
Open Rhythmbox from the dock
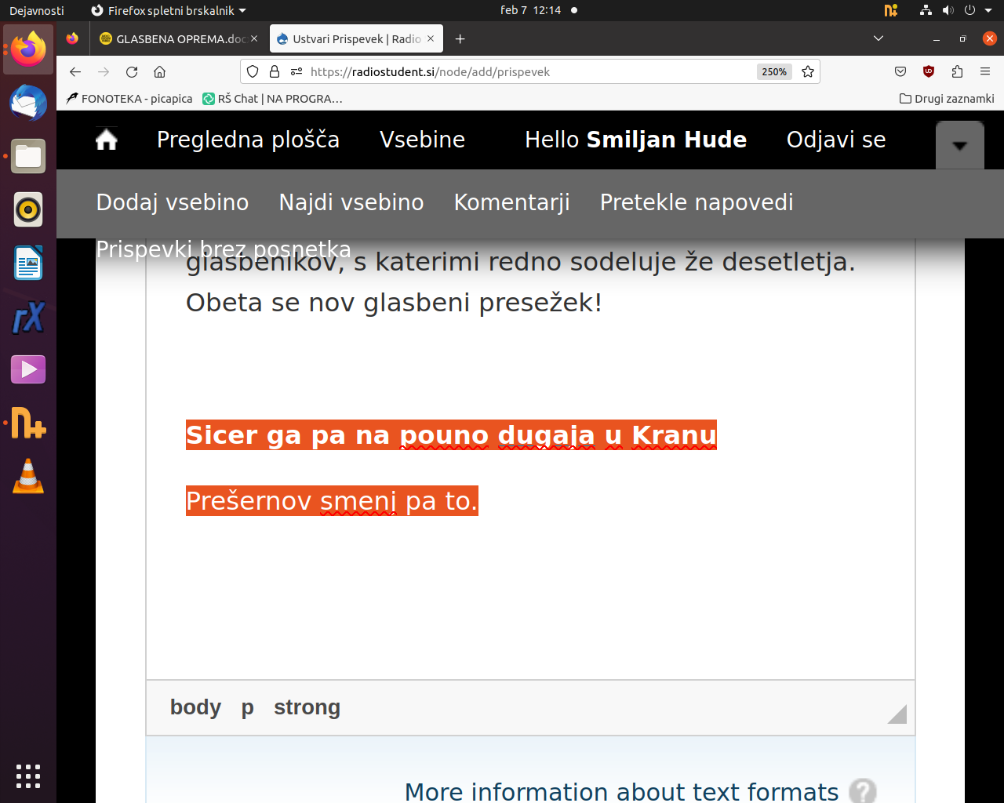click(x=28, y=209)
